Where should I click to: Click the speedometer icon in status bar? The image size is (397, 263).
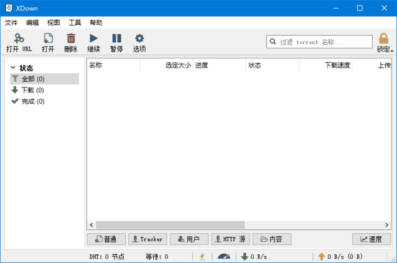coord(223,256)
